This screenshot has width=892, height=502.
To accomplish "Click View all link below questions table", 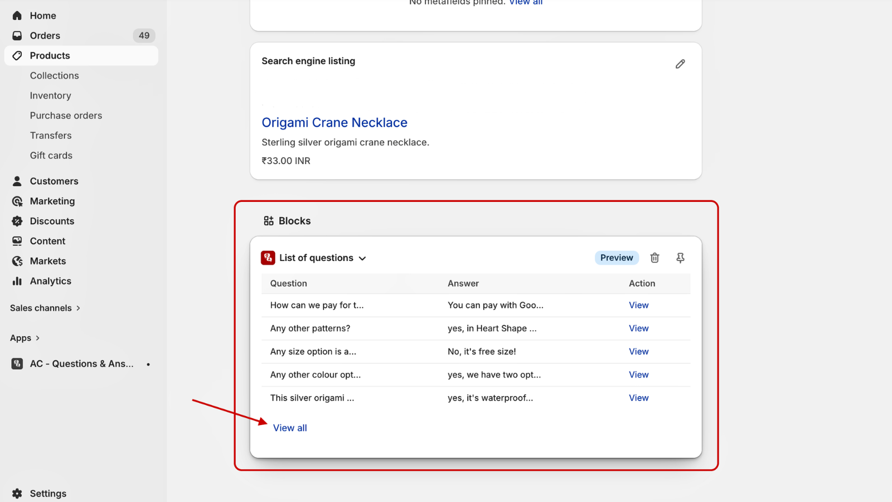I will [290, 428].
